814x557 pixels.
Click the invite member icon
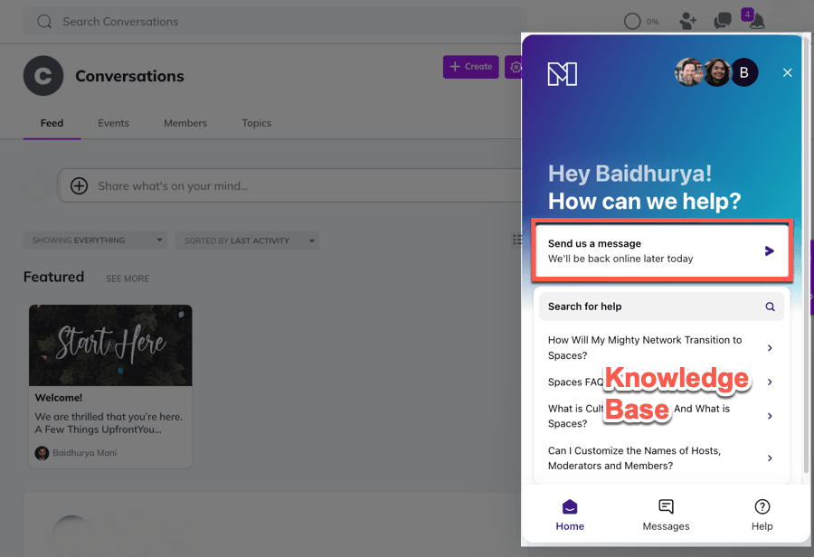coord(688,22)
